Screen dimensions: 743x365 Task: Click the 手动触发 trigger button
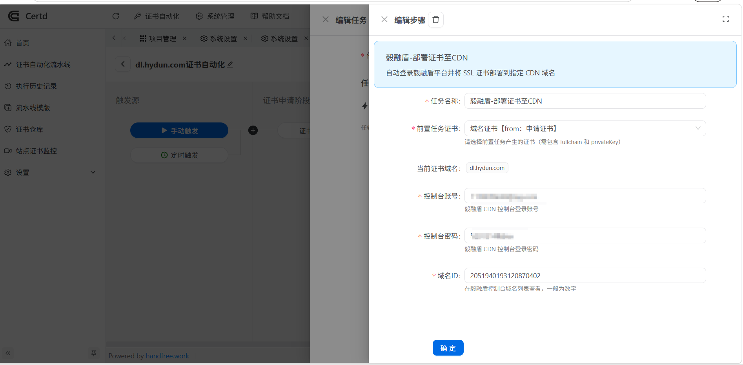[x=179, y=130]
